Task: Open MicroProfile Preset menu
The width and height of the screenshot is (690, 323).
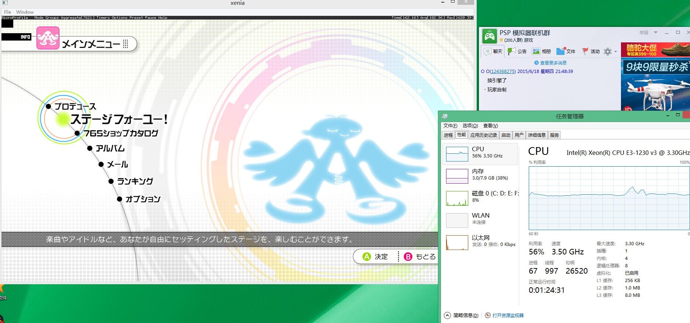Action: coord(136,18)
